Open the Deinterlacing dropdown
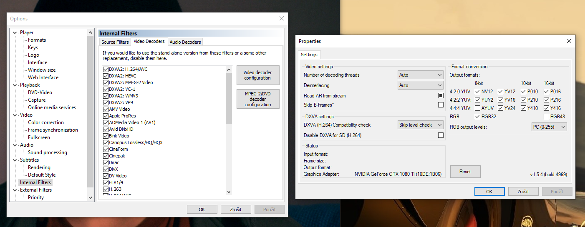This screenshot has height=227, width=585. pyautogui.click(x=420, y=85)
